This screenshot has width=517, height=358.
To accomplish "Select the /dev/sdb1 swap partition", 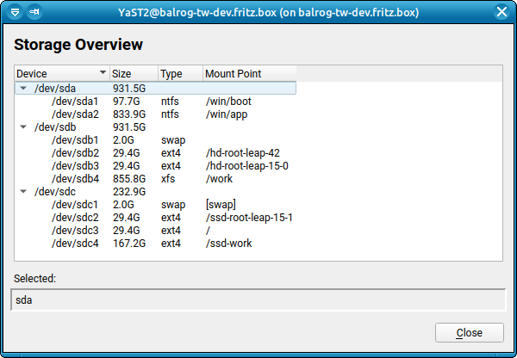I will tap(75, 139).
